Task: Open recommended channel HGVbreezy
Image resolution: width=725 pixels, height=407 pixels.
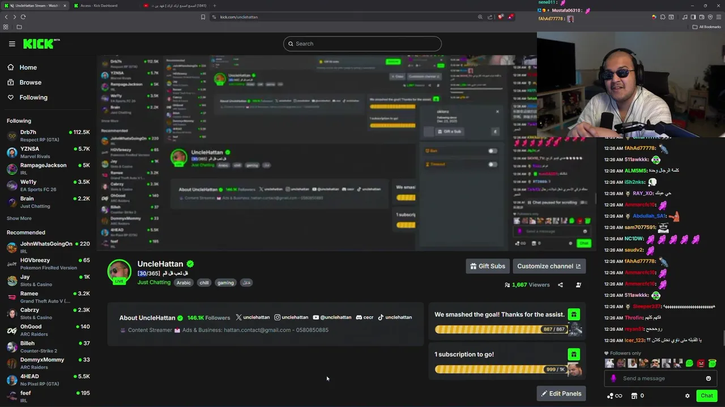Action: pyautogui.click(x=48, y=264)
